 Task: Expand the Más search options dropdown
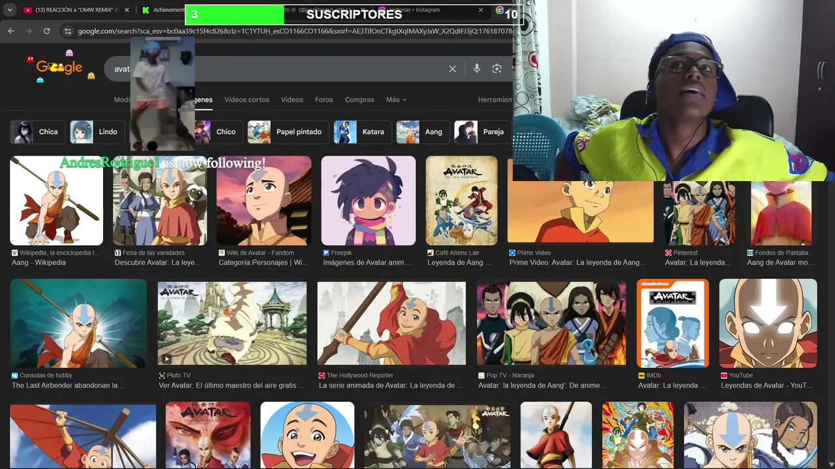395,100
